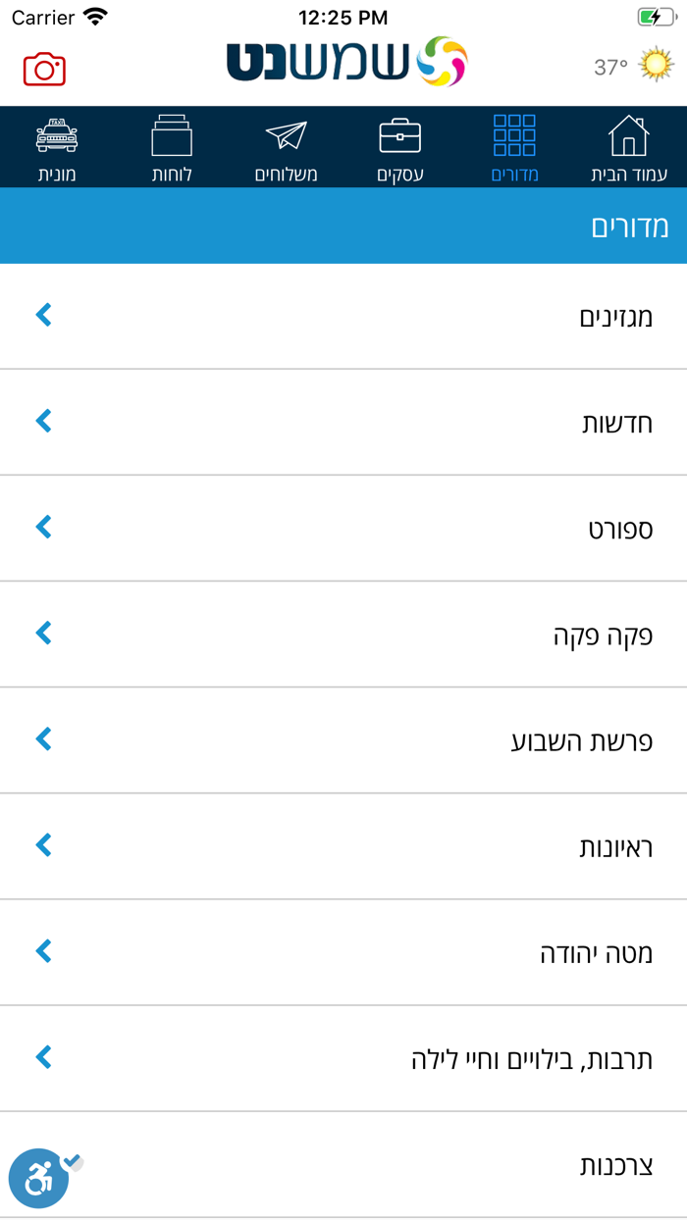This screenshot has width=687, height=1220.
Task: Open the blue accessibility wheelchair button
Action: [39, 1178]
